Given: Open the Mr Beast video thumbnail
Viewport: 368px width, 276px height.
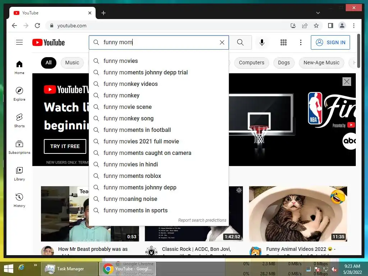Looking at the screenshot, I should pyautogui.click(x=65, y=214).
